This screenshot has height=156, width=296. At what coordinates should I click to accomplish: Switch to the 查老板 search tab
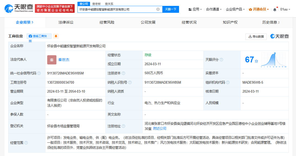(x=96, y=4)
